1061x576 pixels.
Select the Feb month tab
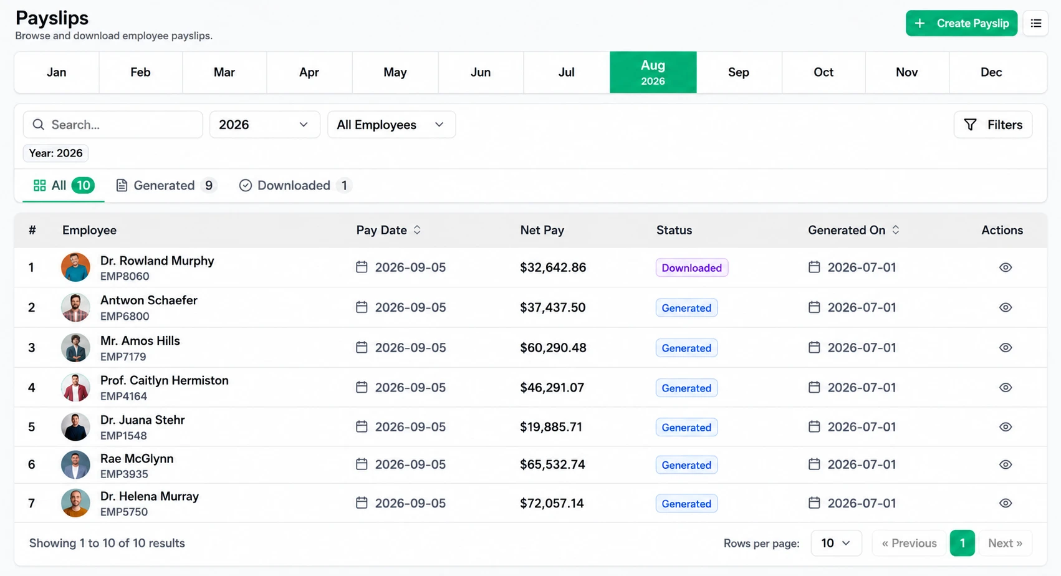[140, 72]
